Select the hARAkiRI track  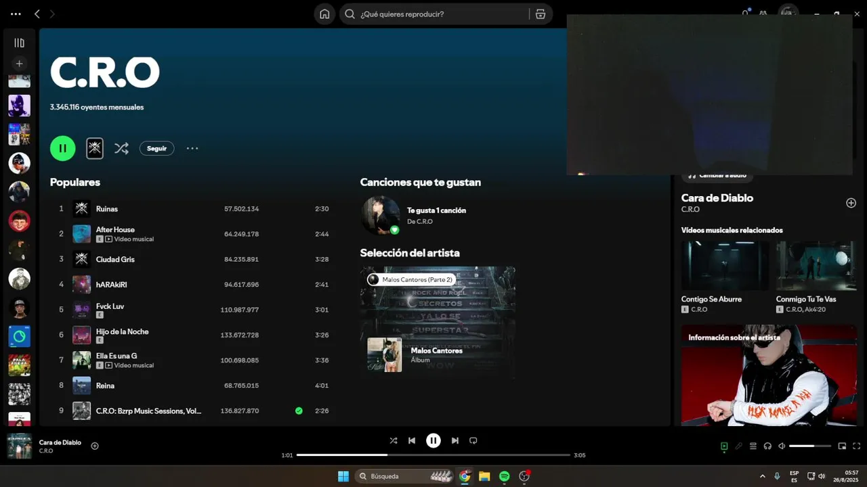[x=112, y=285]
